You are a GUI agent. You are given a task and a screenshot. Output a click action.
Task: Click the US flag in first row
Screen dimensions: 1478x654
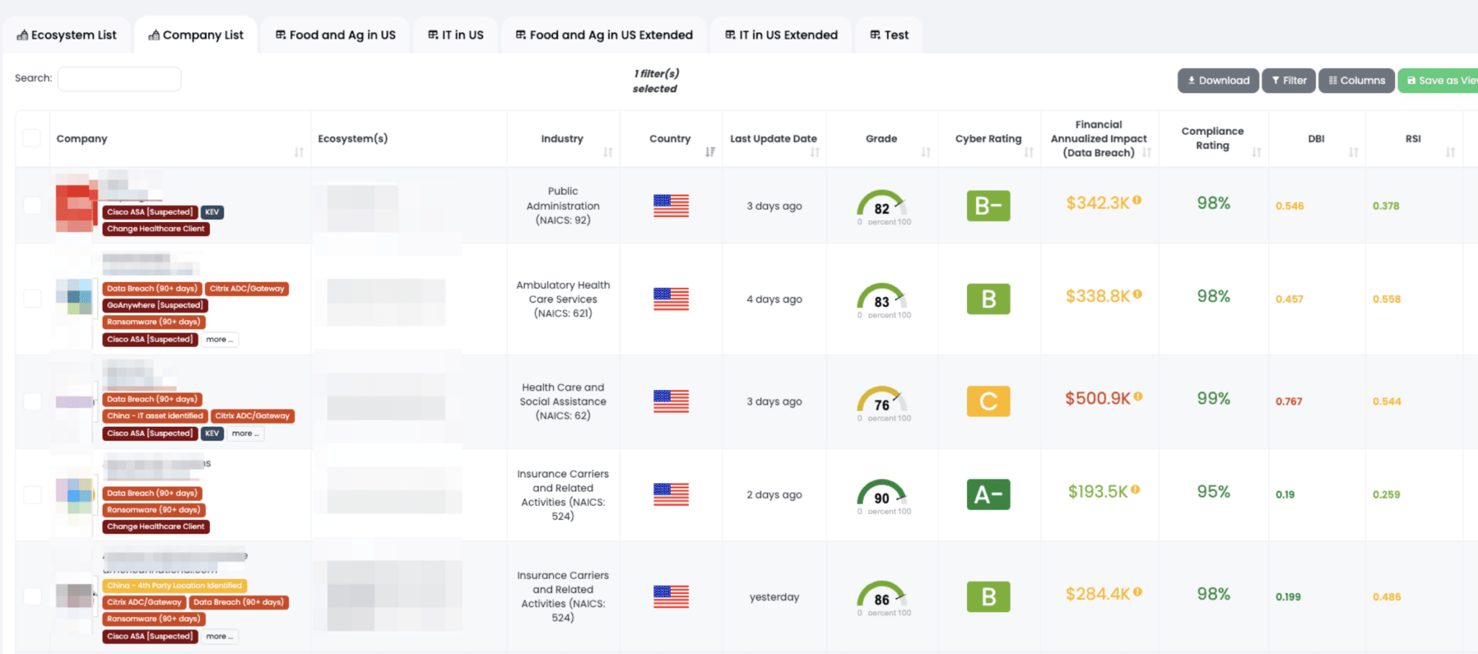[x=671, y=206]
